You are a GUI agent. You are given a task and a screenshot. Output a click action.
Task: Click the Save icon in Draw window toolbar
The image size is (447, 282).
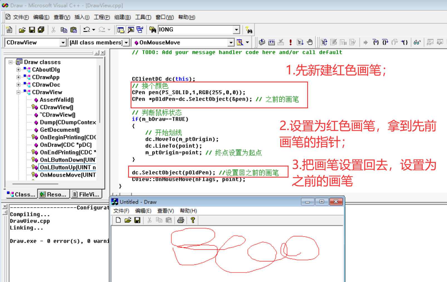click(137, 220)
